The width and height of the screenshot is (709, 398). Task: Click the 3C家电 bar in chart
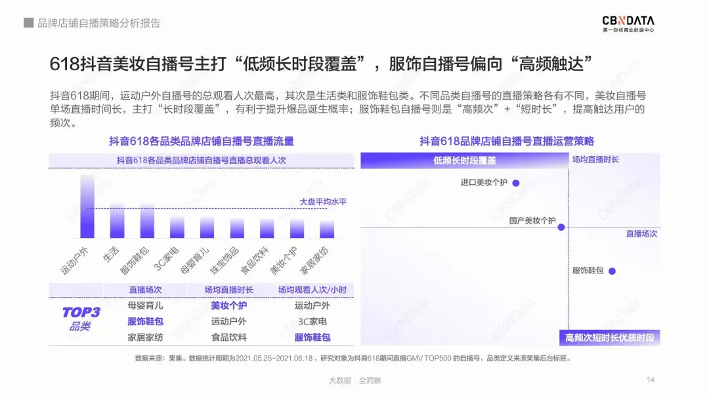(177, 227)
